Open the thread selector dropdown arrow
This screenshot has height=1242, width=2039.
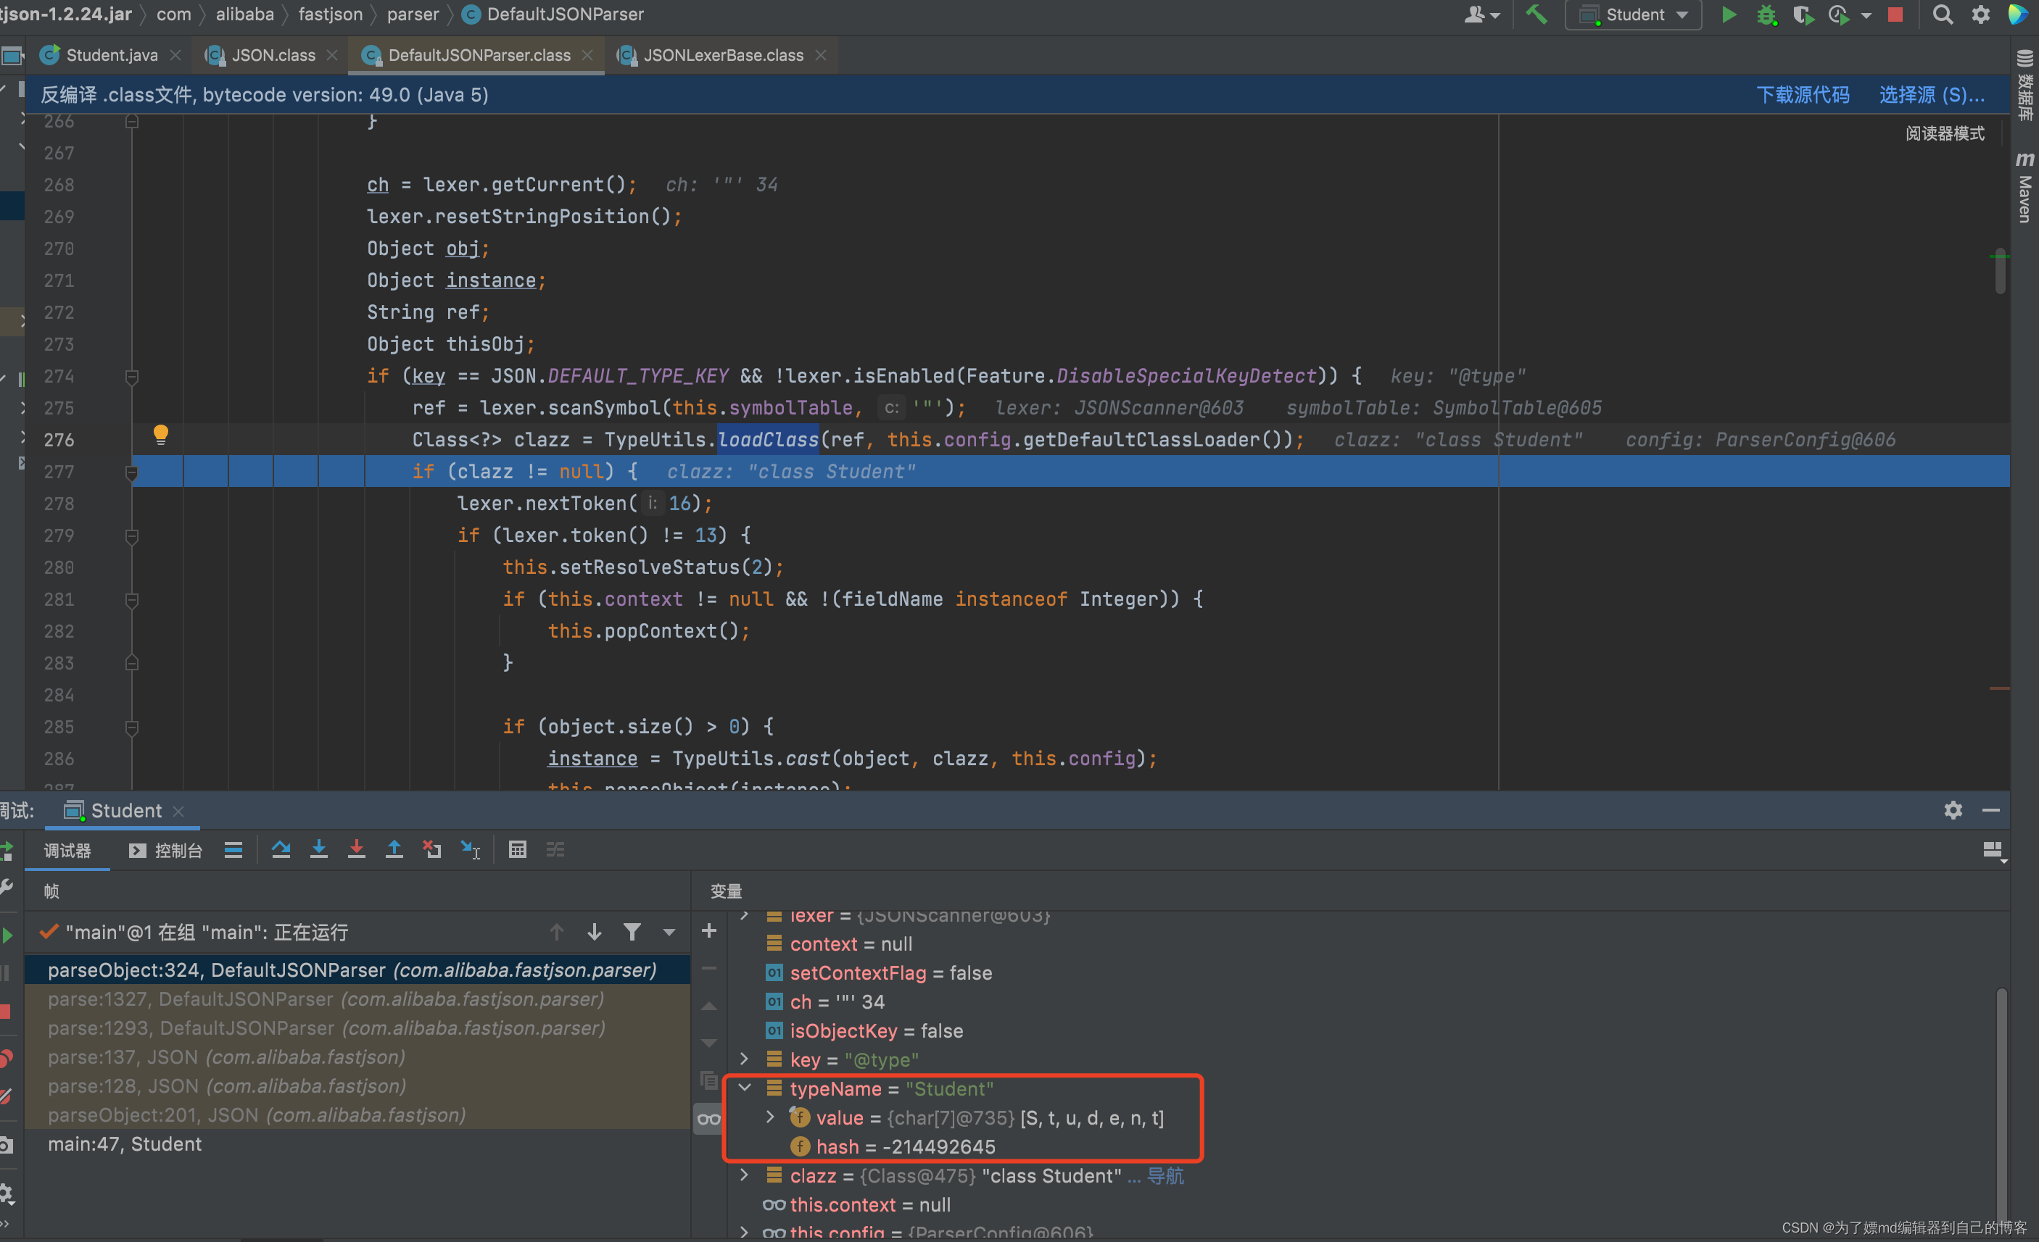pos(669,933)
